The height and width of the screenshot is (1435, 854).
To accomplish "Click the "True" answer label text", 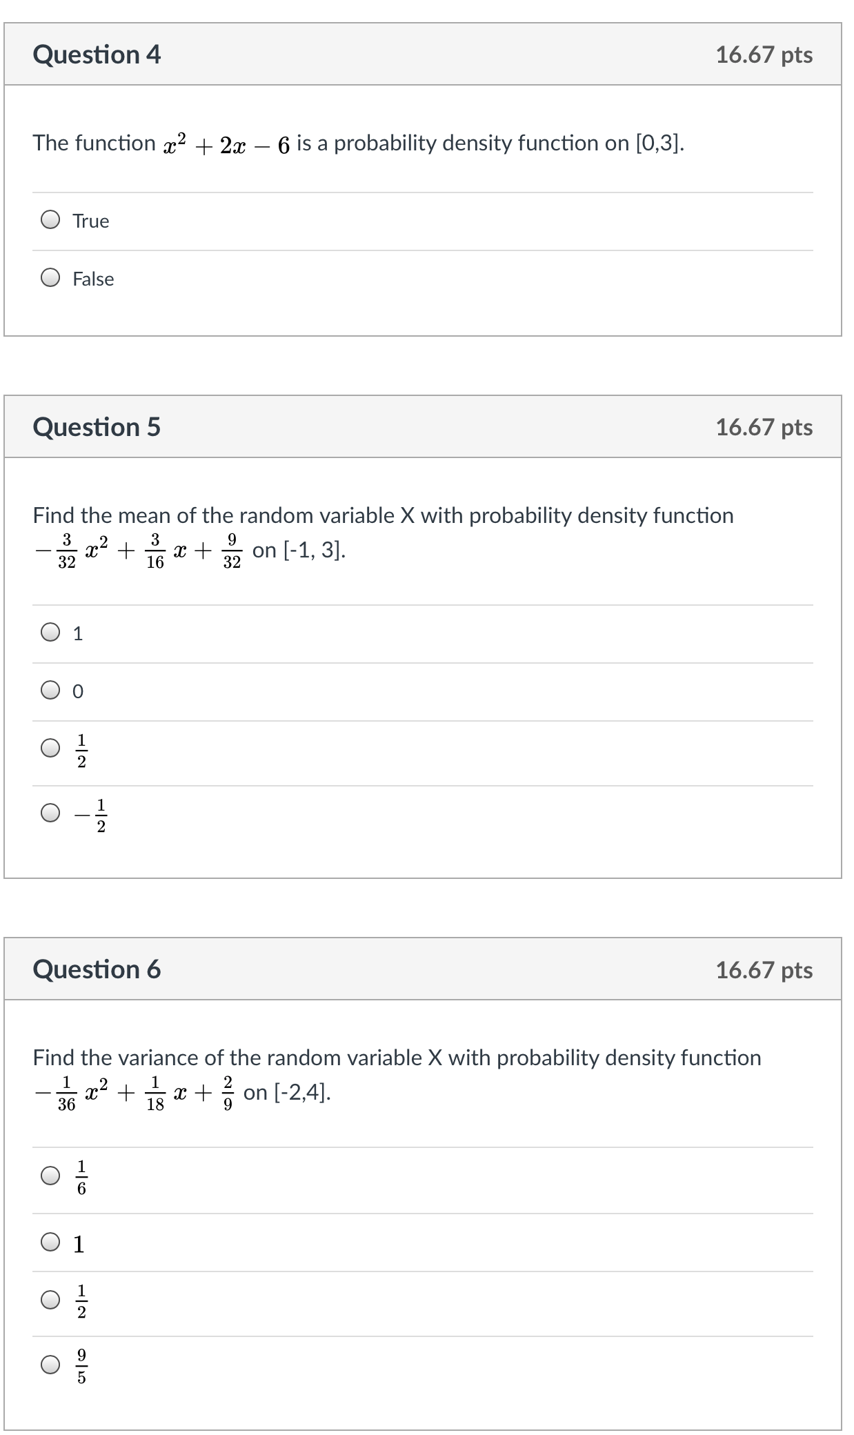I will pyautogui.click(x=91, y=221).
